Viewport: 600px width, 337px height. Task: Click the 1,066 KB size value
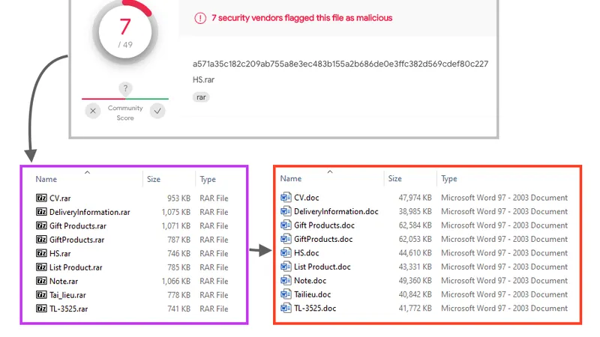[176, 281]
